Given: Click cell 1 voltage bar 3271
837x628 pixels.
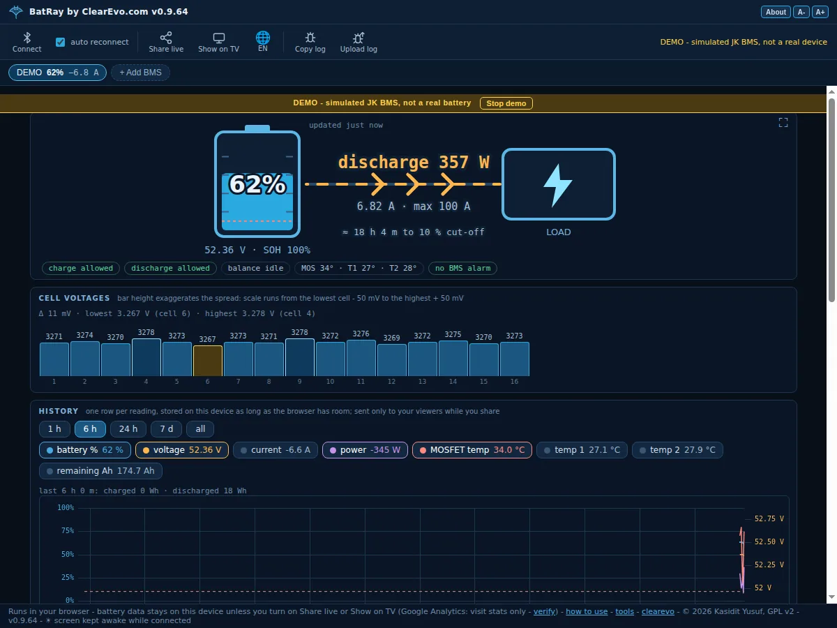Looking at the screenshot, I should 54,359.
